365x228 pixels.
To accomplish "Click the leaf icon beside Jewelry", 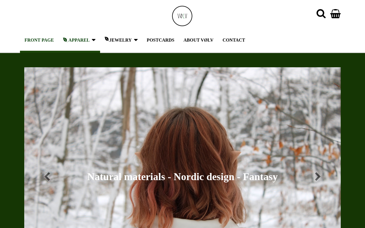I will (107, 39).
